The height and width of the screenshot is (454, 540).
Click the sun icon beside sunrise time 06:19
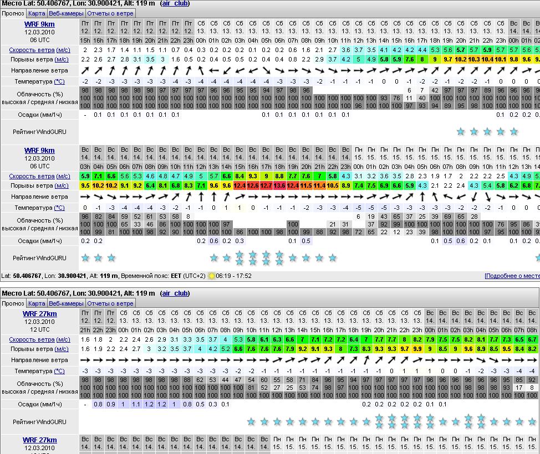tap(211, 276)
